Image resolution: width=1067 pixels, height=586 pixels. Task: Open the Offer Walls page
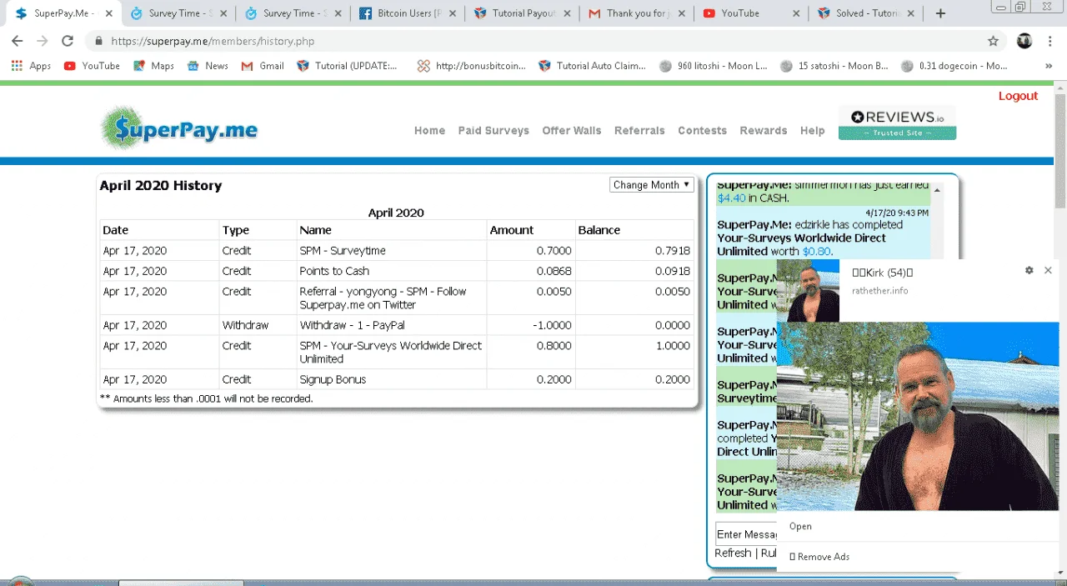571,131
